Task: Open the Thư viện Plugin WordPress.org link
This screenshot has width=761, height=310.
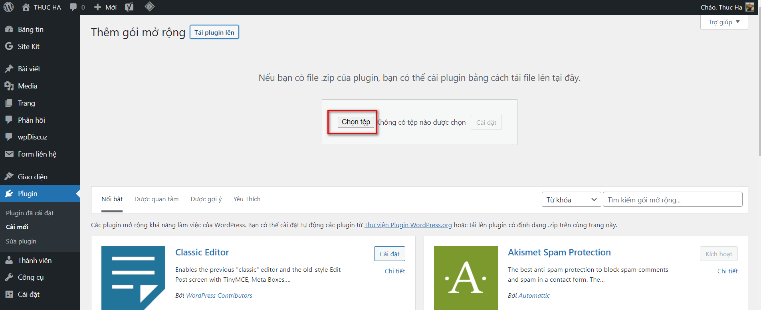Action: (408, 225)
